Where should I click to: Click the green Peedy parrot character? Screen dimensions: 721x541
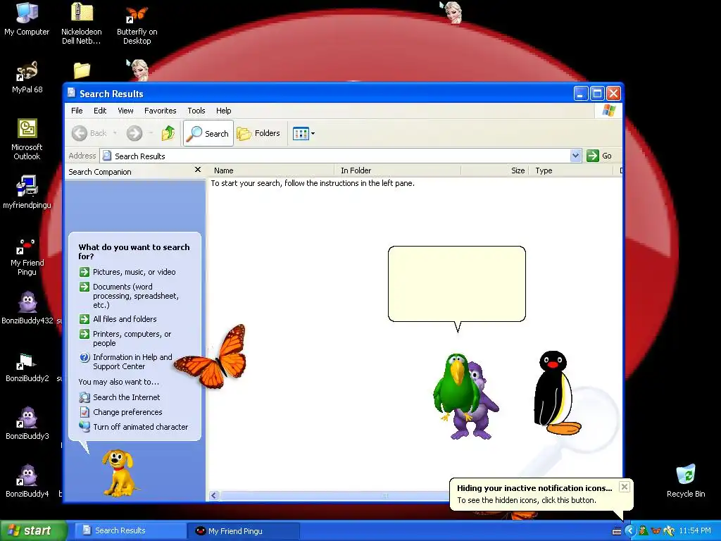tap(456, 387)
